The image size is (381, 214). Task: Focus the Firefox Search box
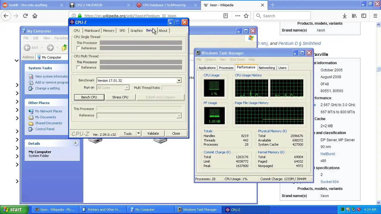282,16
